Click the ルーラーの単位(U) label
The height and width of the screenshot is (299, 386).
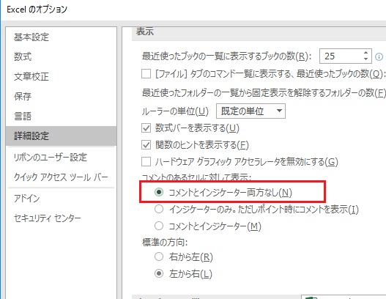tap(175, 111)
